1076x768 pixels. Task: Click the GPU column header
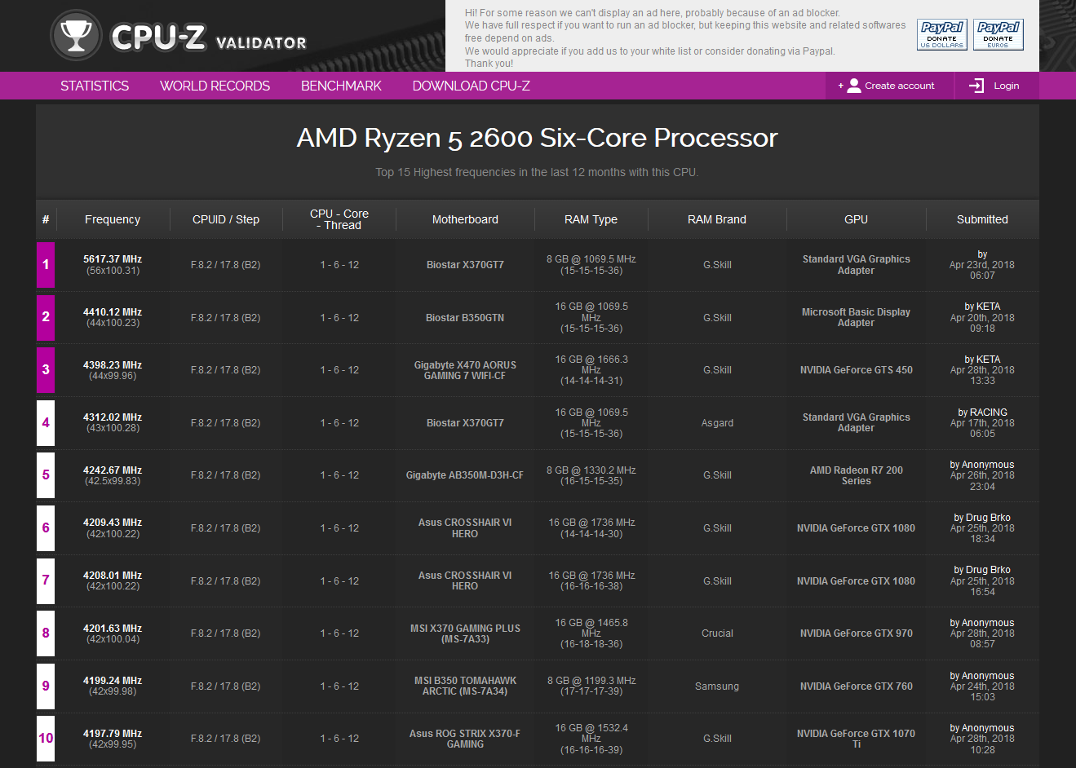[856, 219]
